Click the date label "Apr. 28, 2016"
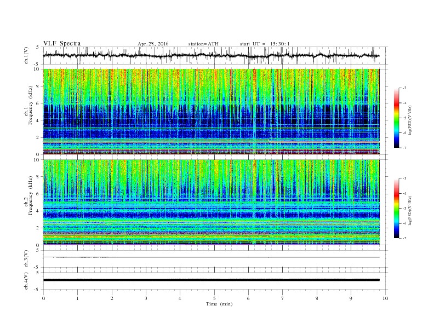The width and height of the screenshot is (434, 335). click(153, 44)
